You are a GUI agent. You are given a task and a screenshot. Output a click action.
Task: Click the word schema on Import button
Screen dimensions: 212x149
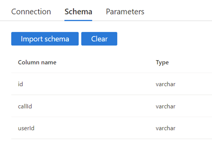point(57,39)
